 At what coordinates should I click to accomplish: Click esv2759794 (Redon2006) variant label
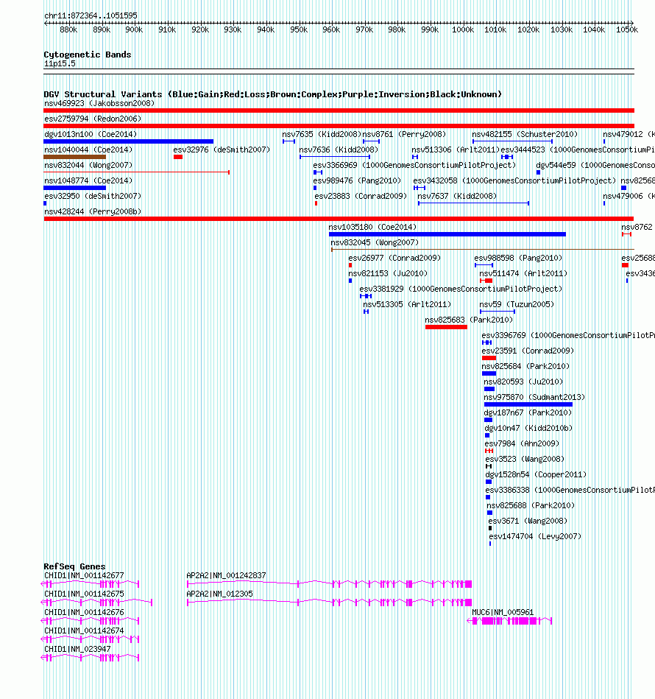(x=93, y=119)
